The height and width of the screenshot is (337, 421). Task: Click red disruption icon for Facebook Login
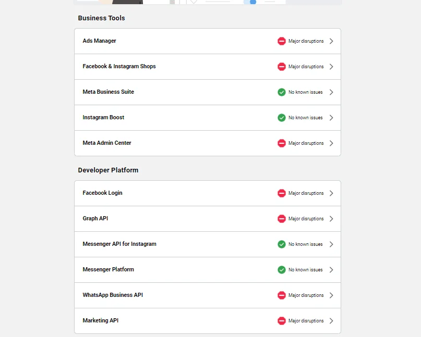[x=281, y=193]
